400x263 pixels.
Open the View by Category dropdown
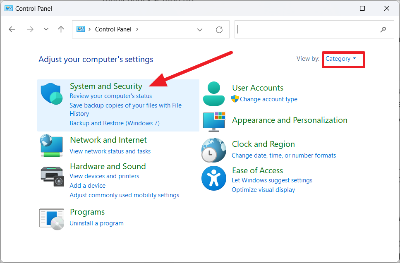pyautogui.click(x=340, y=59)
